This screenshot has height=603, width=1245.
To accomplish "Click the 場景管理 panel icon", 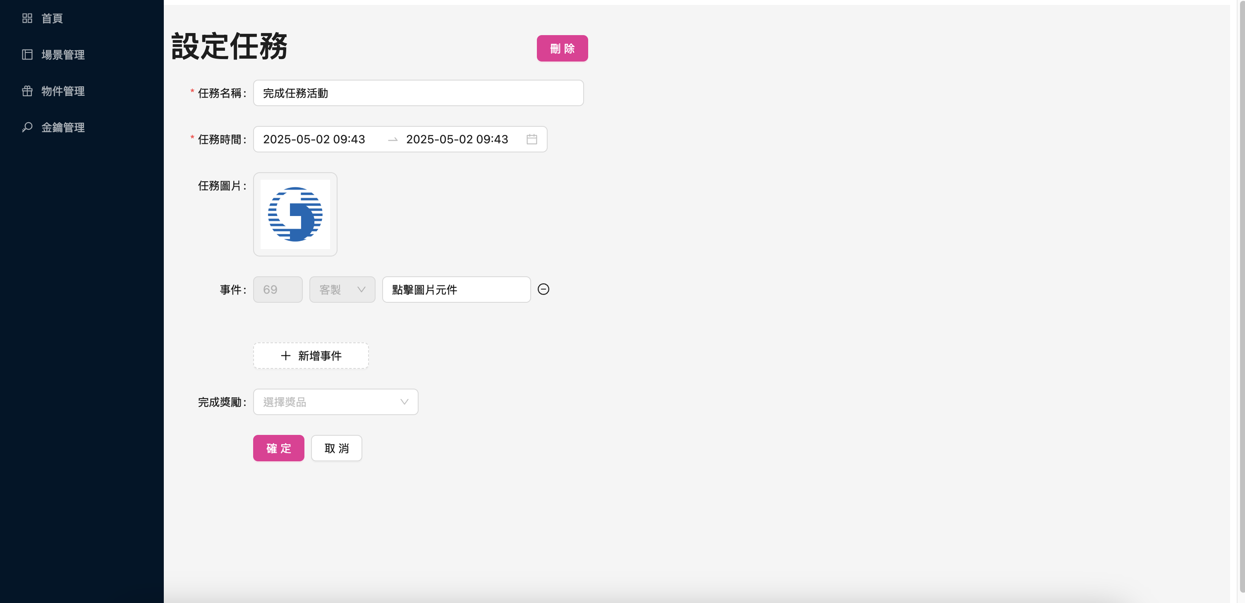I will tap(27, 55).
